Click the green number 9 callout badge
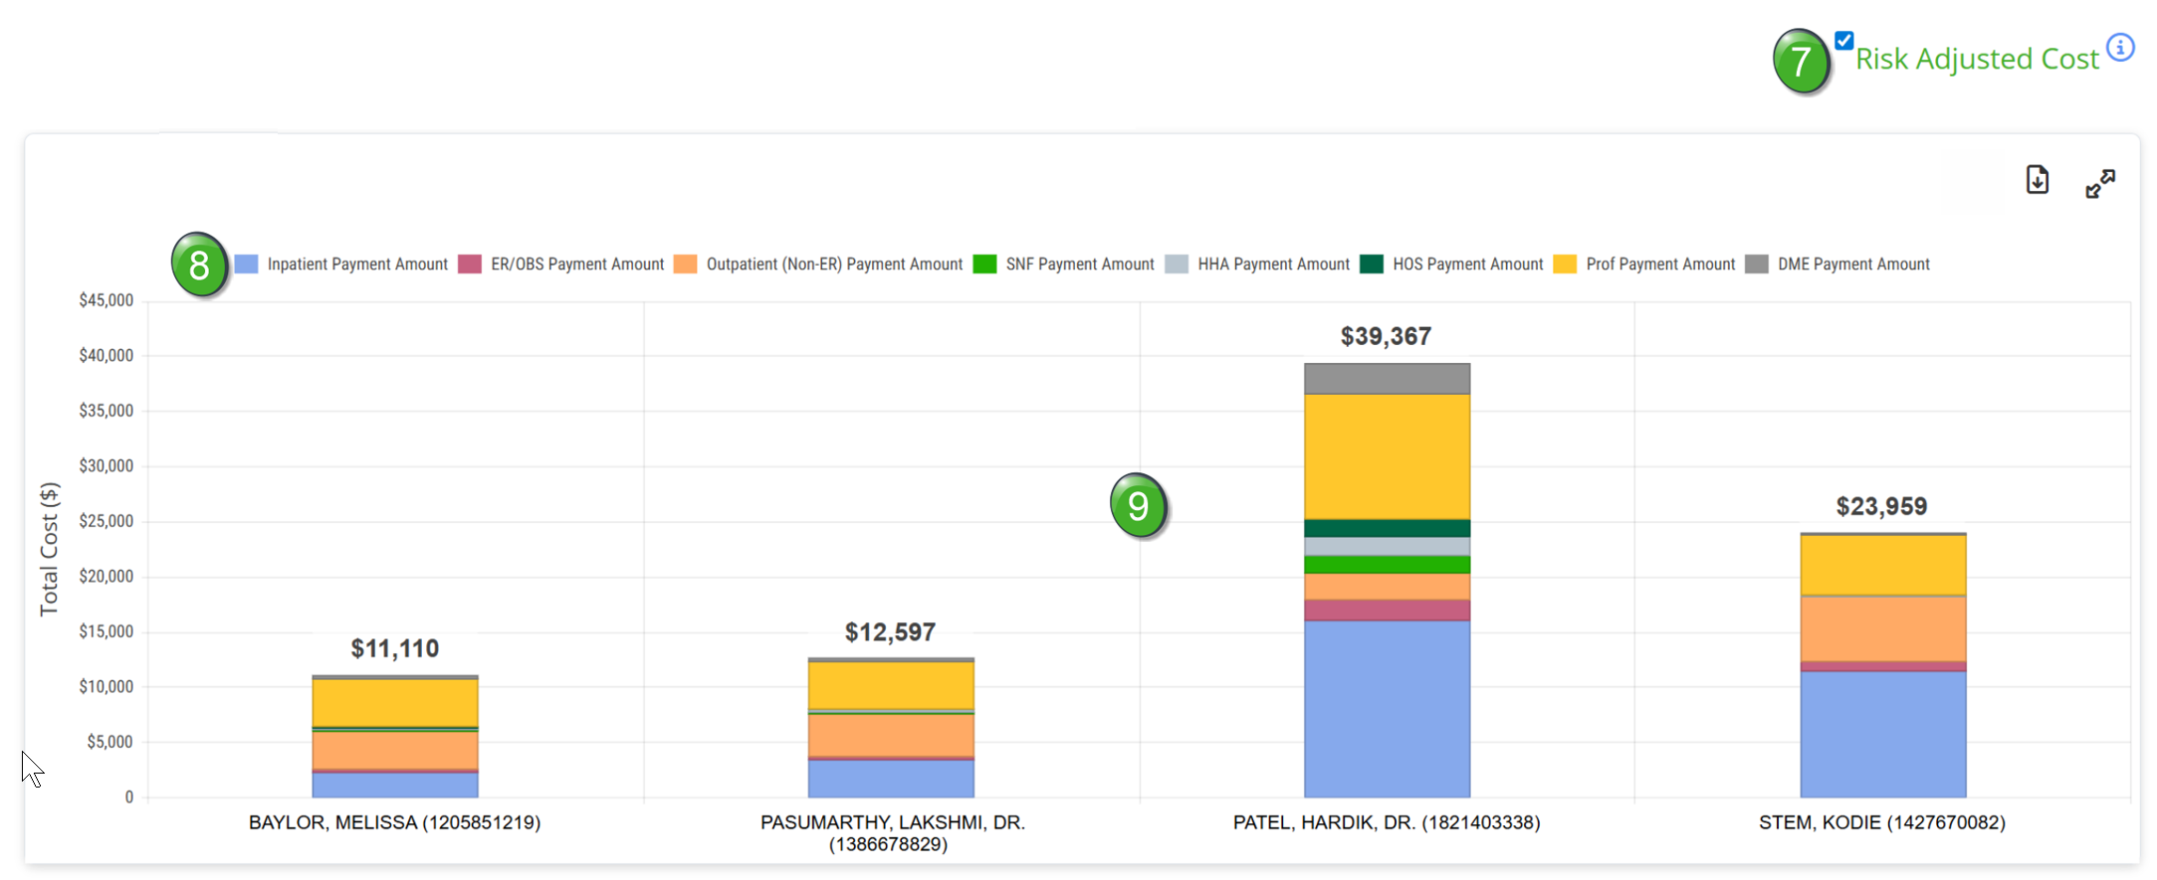Viewport: 2157px width, 880px height. coord(1138,506)
